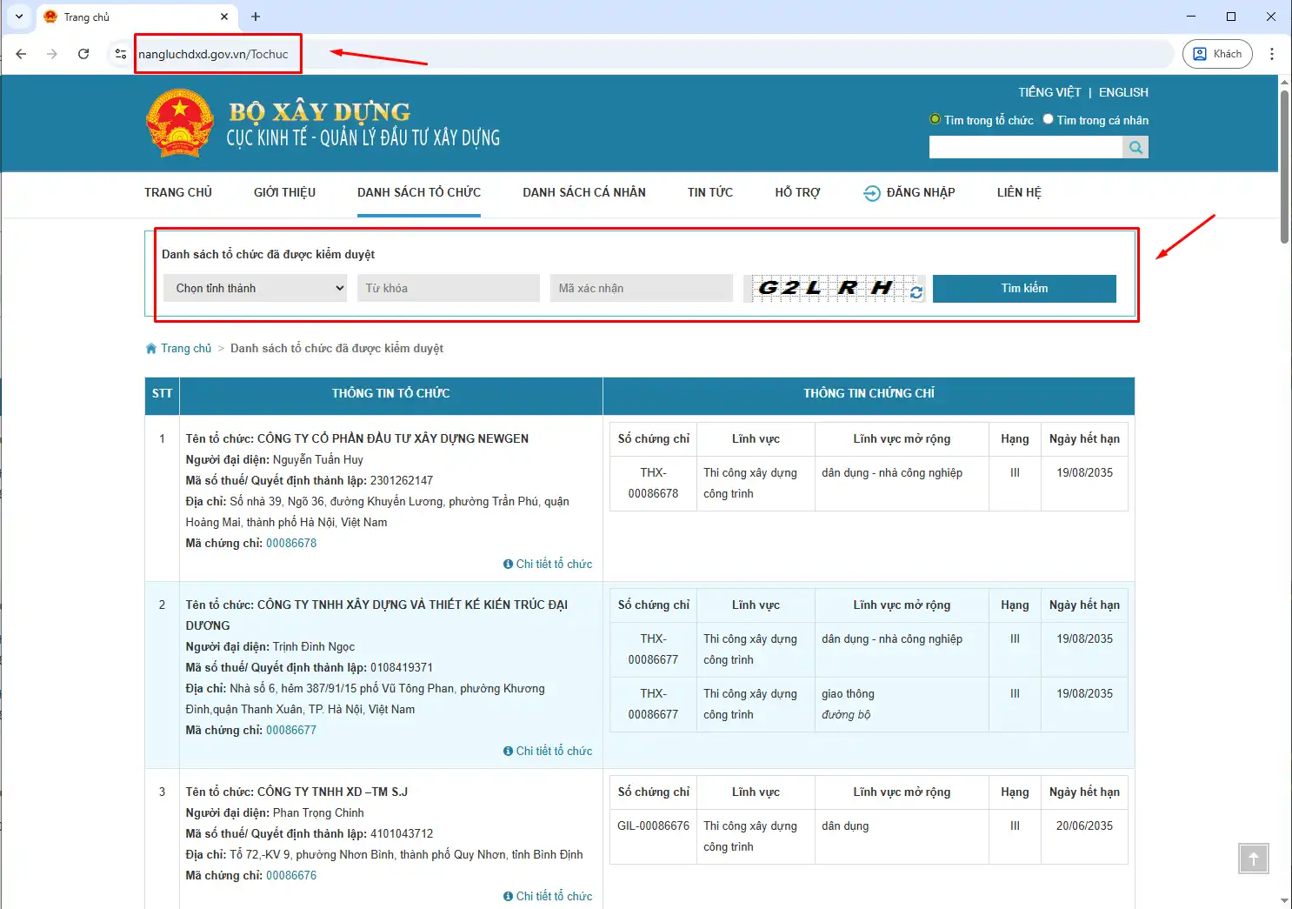Open certificate link 00086678
This screenshot has width=1292, height=909.
click(291, 543)
